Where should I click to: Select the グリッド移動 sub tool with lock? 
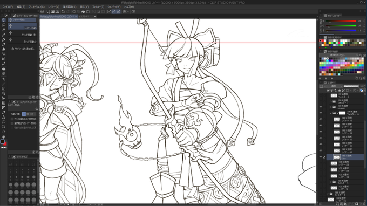pos(23,33)
